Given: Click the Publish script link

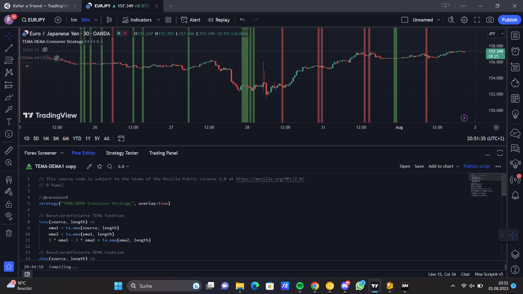Looking at the screenshot, I should tap(477, 166).
